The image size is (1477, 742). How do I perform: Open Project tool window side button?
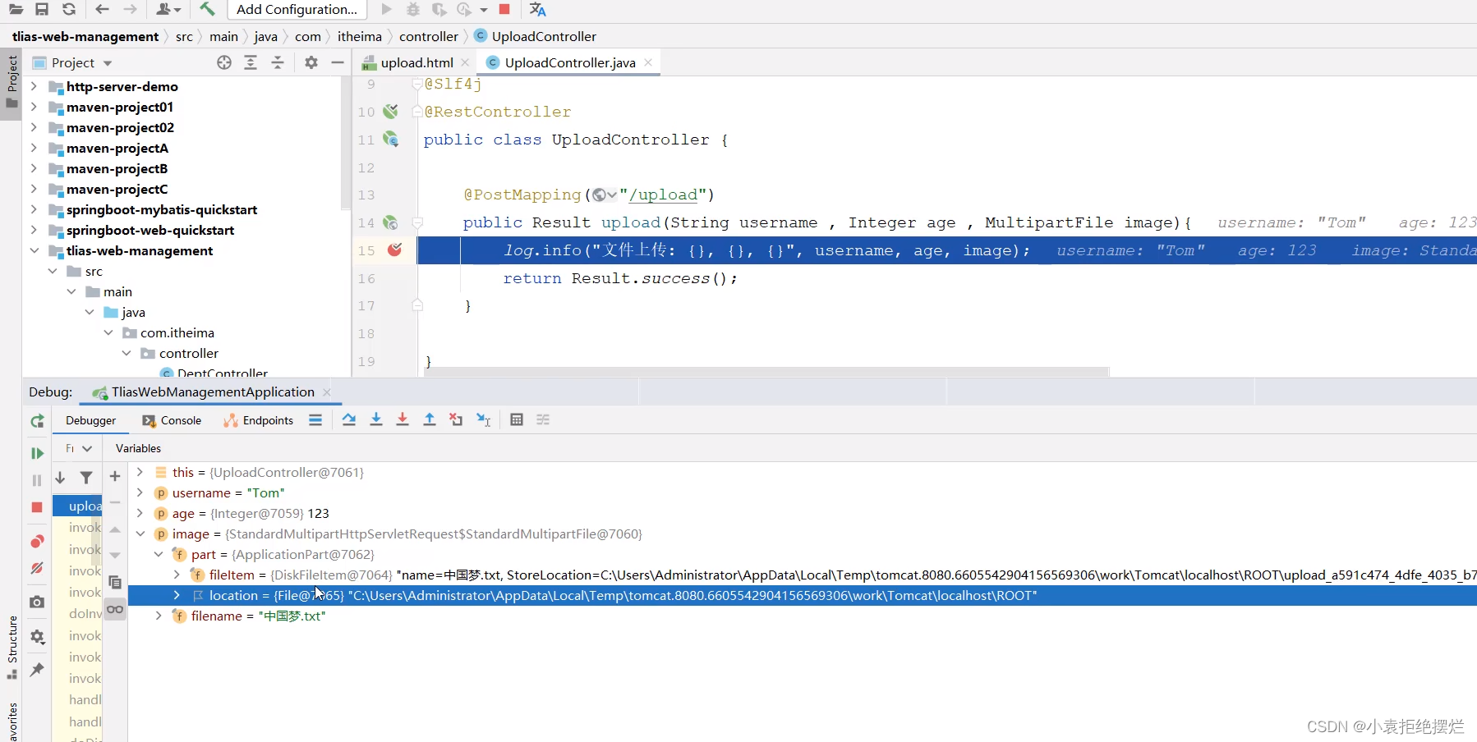12,82
